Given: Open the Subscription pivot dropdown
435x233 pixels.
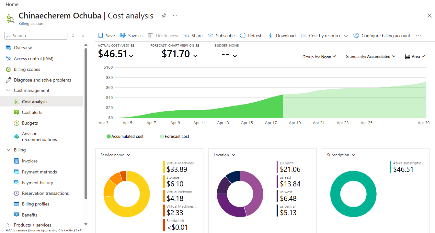Looking at the screenshot, I should click(341, 155).
